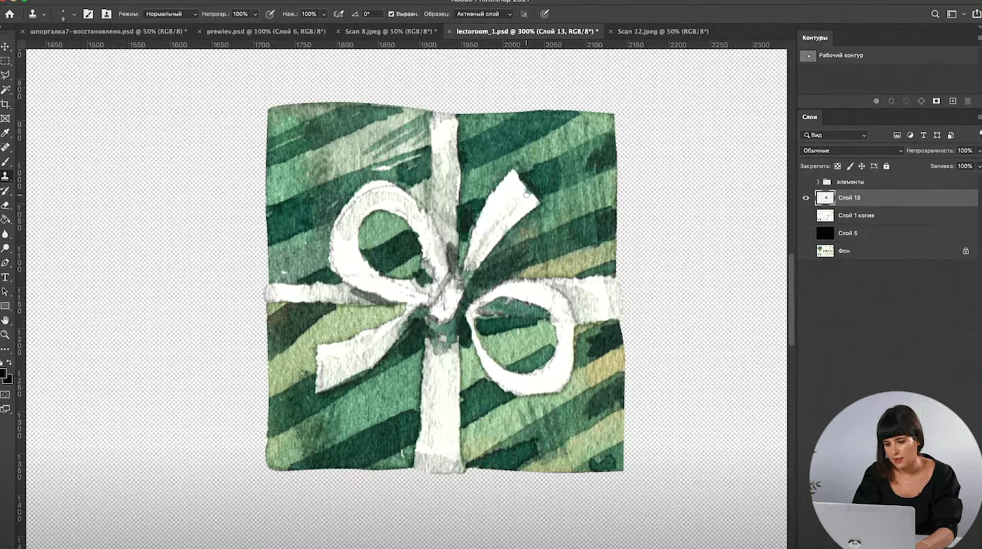Select the Контуры panel tab
This screenshot has width=982, height=549.
[x=815, y=38]
